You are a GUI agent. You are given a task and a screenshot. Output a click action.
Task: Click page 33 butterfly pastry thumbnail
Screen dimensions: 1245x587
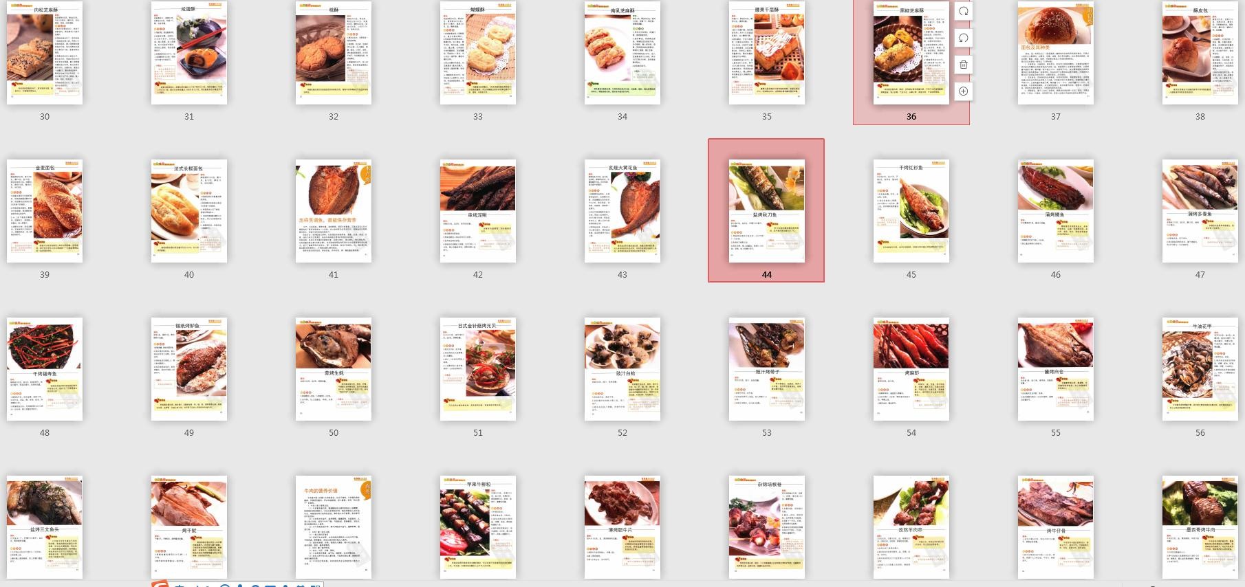[x=478, y=53]
